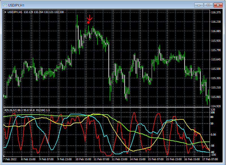Click the -100 indicator scale label
Image resolution: width=226 pixels, height=165 pixels.
[213, 155]
